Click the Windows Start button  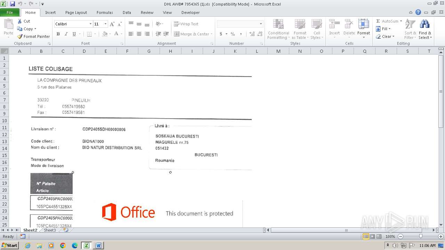9,245
